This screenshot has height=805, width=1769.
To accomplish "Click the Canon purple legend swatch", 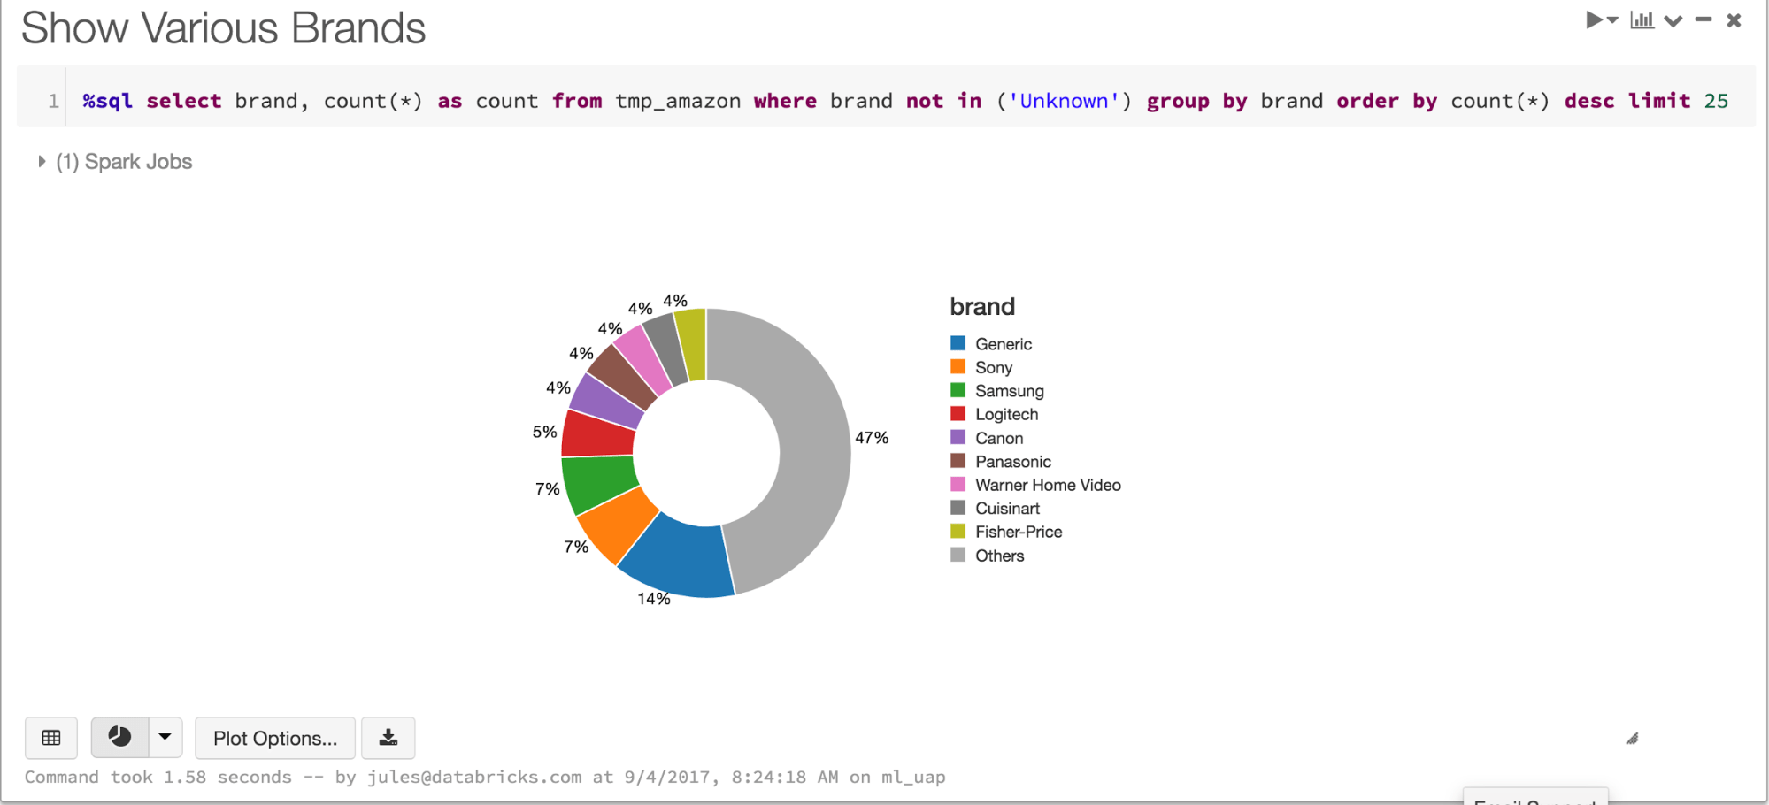I will click(x=958, y=437).
